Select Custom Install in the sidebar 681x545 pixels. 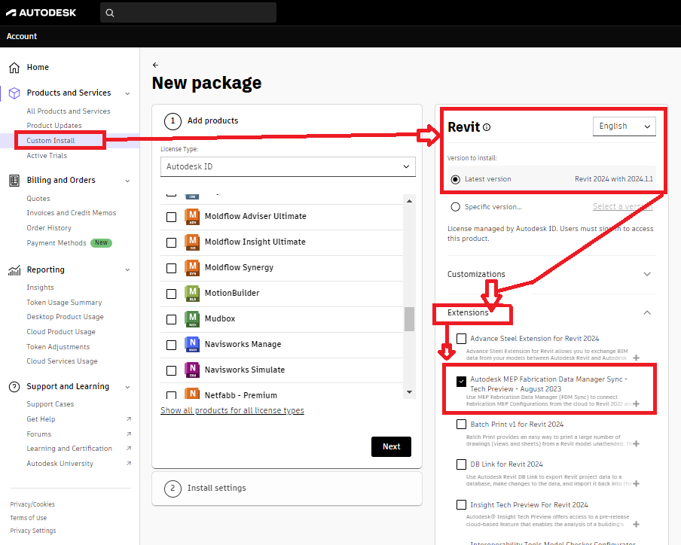50,140
